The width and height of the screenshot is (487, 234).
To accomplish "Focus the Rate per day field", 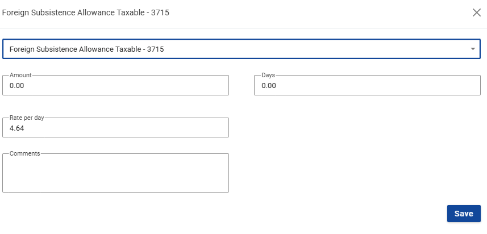I will click(115, 128).
